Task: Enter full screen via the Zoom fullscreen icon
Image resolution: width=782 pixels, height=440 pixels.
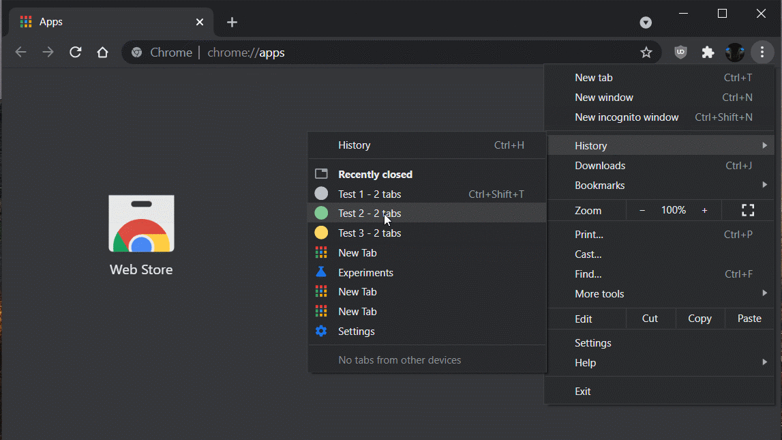Action: [748, 210]
